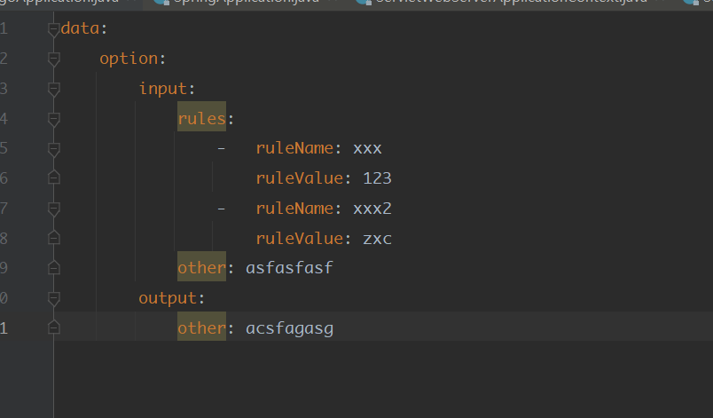The height and width of the screenshot is (418, 713).
Task: Place cursor on the data key
Action: tap(80, 28)
